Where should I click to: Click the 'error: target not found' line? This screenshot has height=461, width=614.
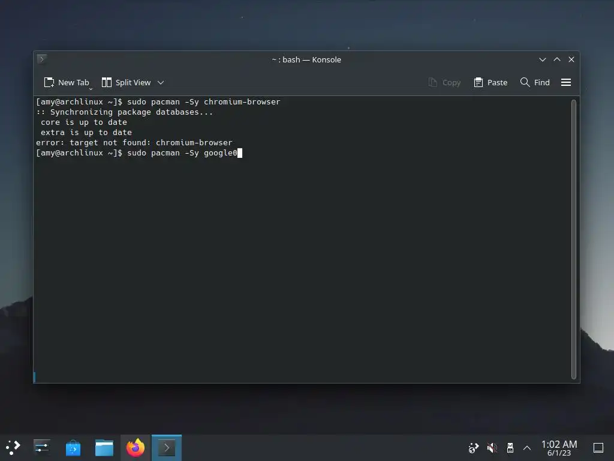pyautogui.click(x=134, y=143)
